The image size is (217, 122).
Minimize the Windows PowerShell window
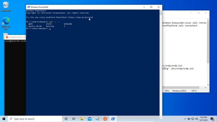point(144,7)
